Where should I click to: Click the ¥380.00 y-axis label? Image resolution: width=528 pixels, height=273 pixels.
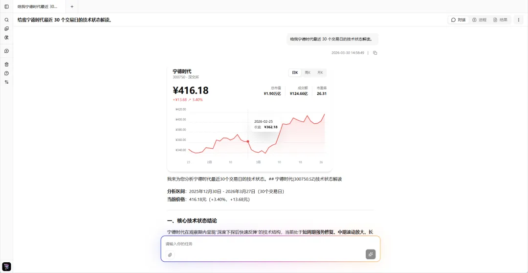click(181, 130)
